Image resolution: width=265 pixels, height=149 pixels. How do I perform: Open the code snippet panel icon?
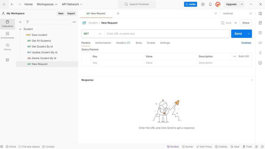[260, 43]
